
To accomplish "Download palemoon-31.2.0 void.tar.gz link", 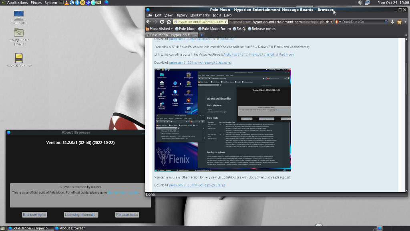I will click(x=200, y=63).
